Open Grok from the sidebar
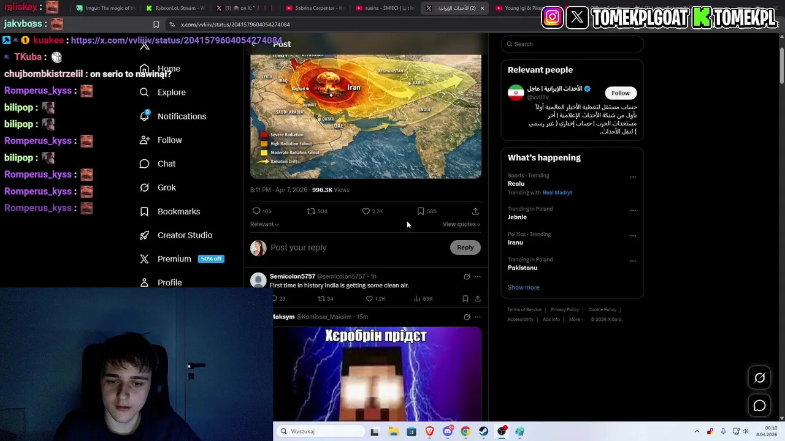This screenshot has height=441, width=785. pos(158,187)
